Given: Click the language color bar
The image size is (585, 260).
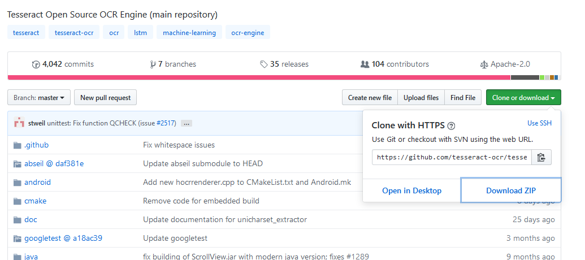Looking at the screenshot, I should [x=284, y=77].
